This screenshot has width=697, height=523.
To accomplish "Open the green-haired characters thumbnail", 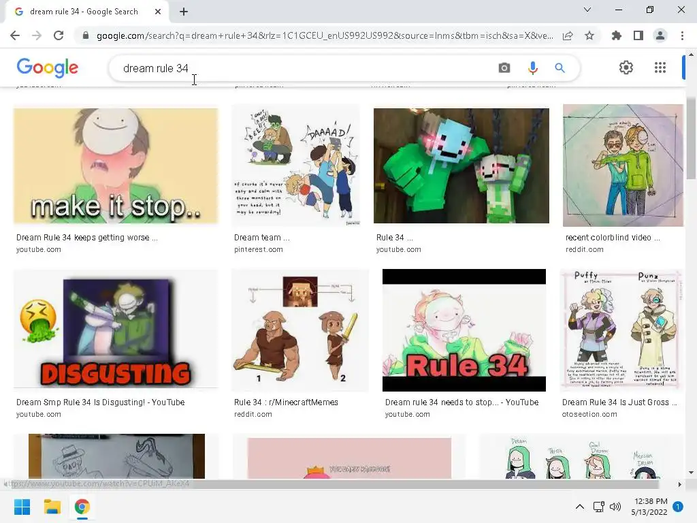I will [x=582, y=456].
